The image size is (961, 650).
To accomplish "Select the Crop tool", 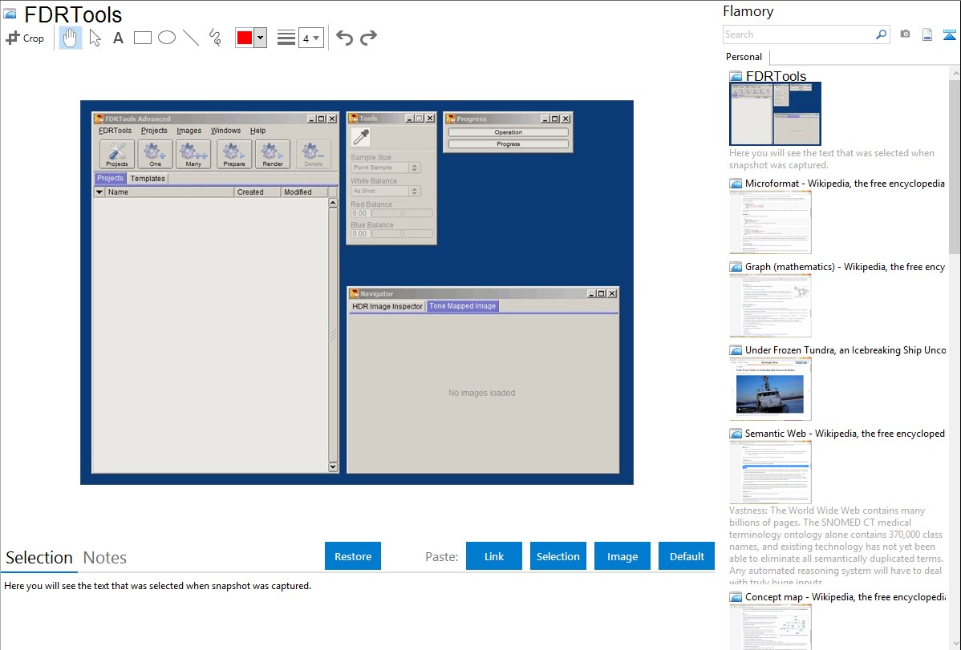I will click(x=25, y=38).
